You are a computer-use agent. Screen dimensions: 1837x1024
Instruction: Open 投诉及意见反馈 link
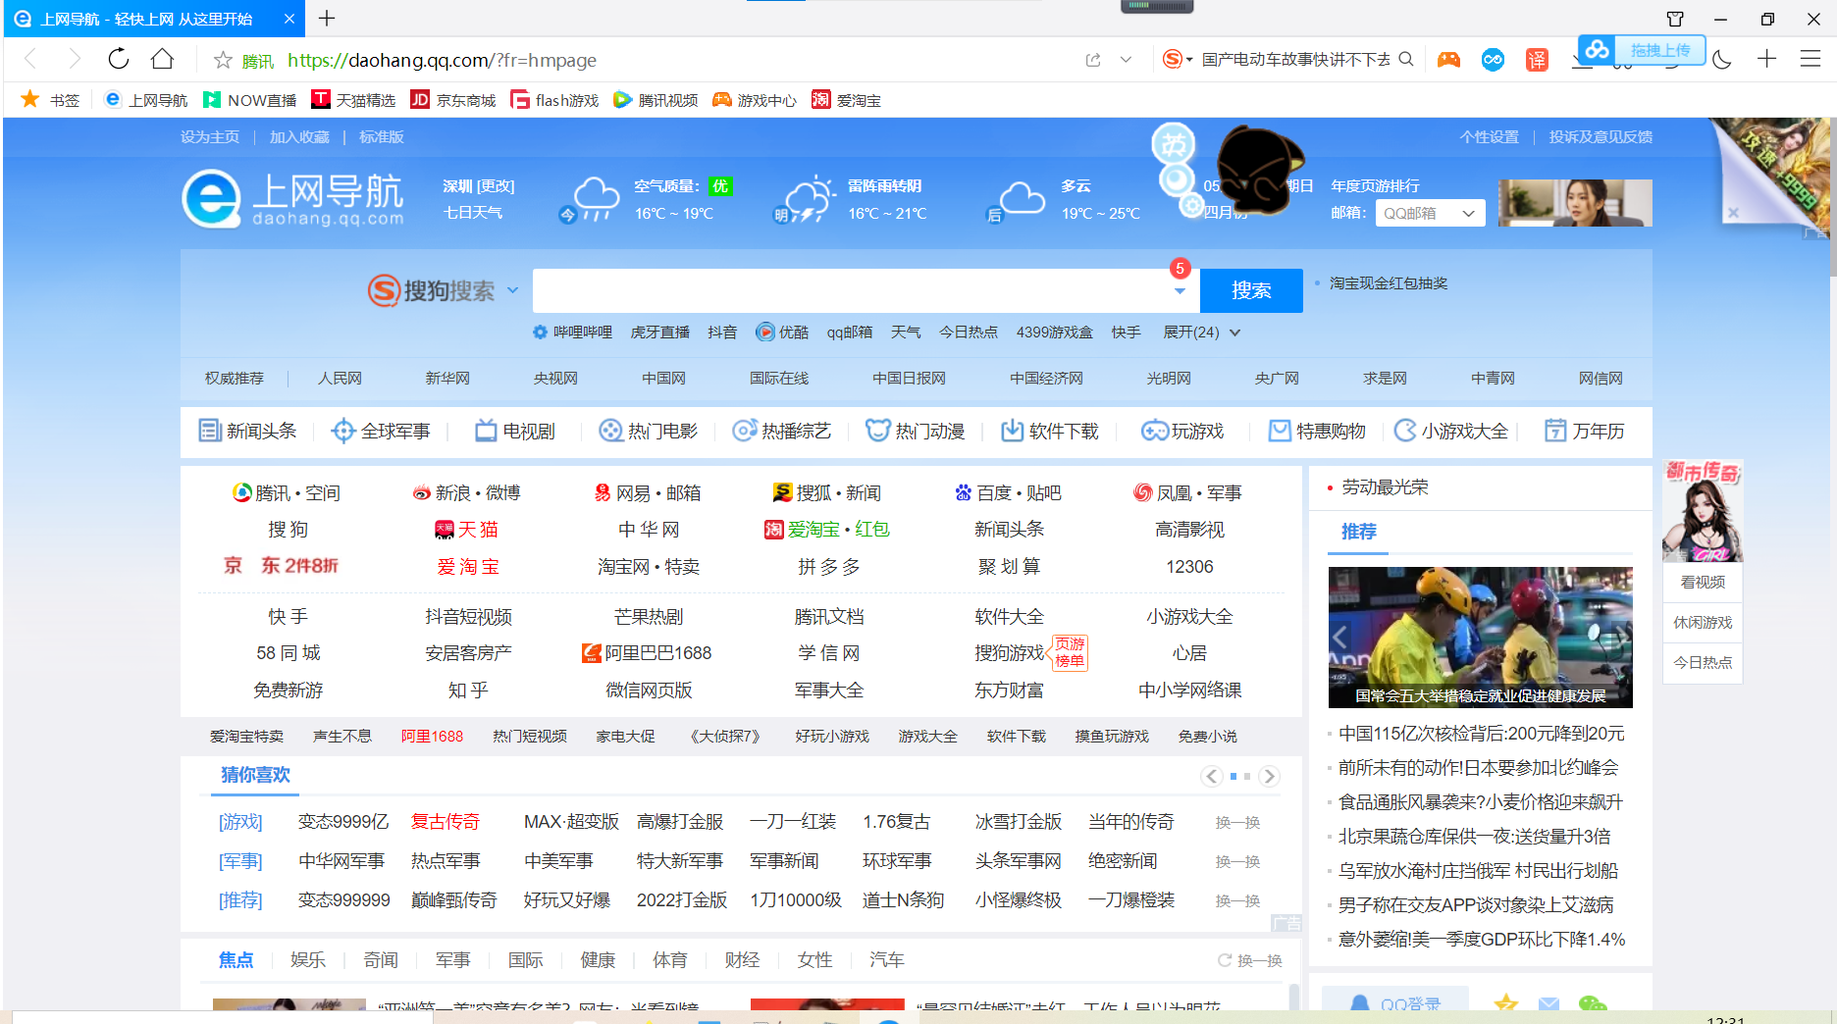click(x=1601, y=137)
